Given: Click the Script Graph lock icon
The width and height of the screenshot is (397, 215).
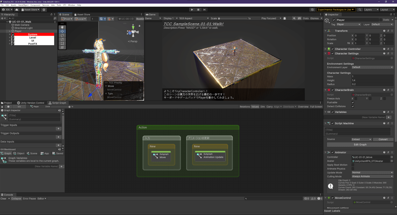Looking at the screenshot, I should pos(3,107).
